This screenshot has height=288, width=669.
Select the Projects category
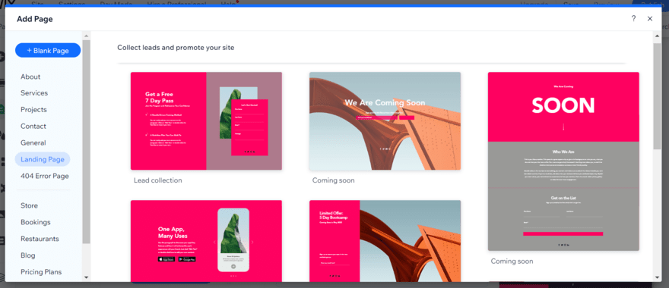coord(33,109)
